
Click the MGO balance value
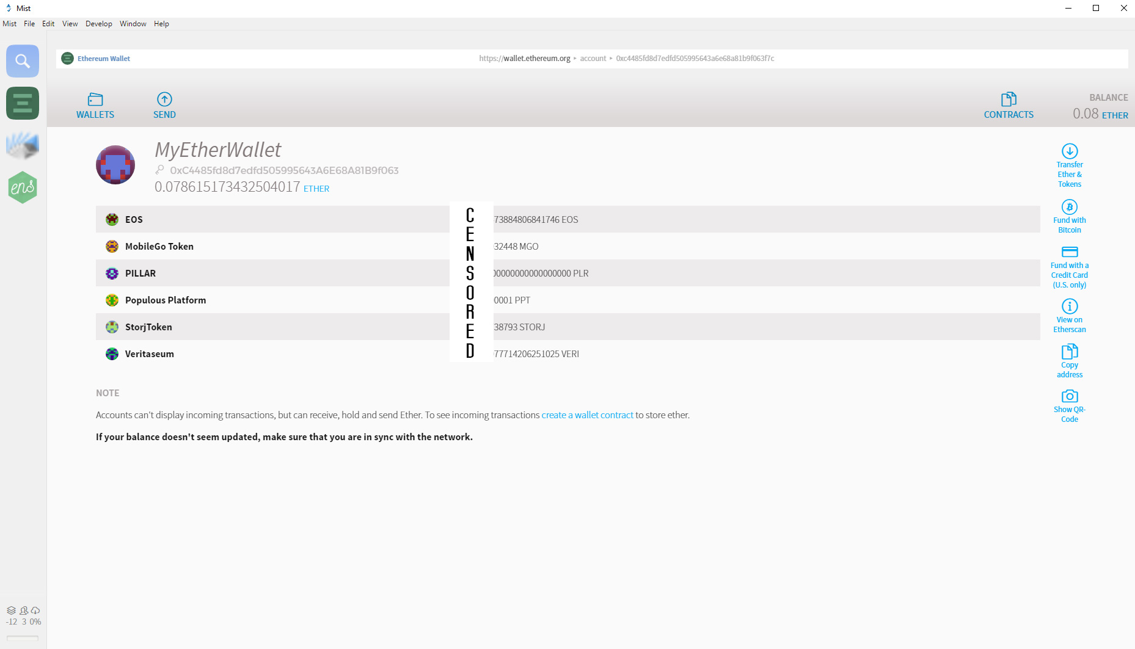(x=516, y=247)
